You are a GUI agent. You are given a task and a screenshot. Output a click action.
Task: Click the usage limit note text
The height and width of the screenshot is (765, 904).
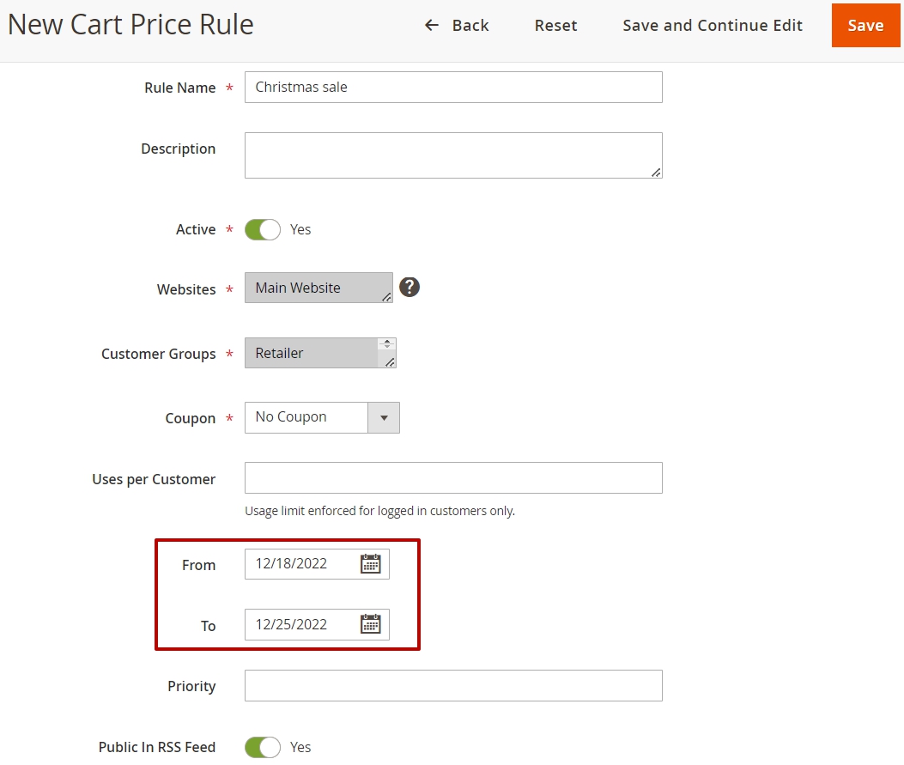tap(380, 511)
